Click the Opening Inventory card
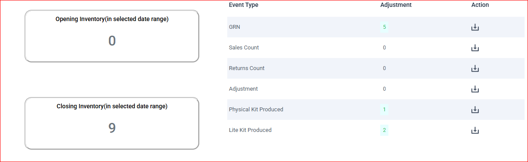 (112, 36)
